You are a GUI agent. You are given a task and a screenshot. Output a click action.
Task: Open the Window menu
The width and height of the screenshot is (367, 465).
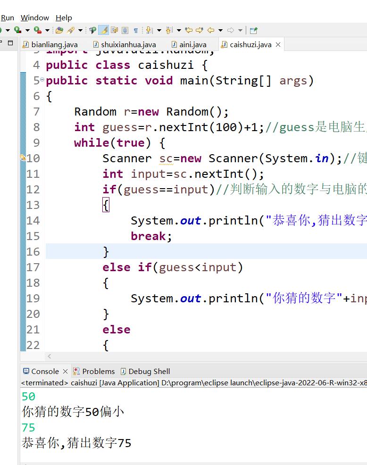35,18
